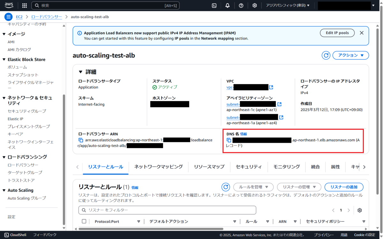Switch to the 統合 tab
Screen dimensions: 383x239
click(315, 167)
